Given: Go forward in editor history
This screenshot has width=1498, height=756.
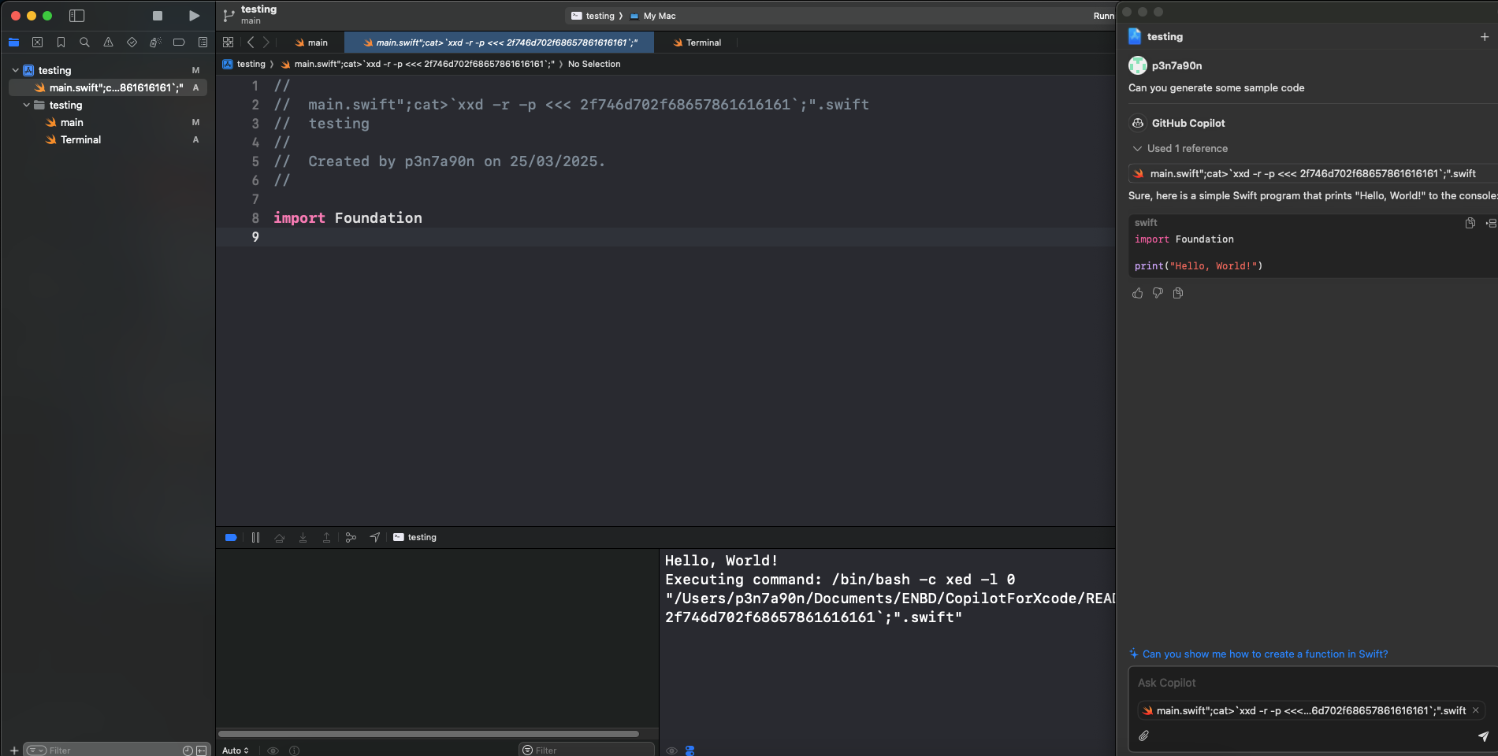Looking at the screenshot, I should tap(266, 43).
